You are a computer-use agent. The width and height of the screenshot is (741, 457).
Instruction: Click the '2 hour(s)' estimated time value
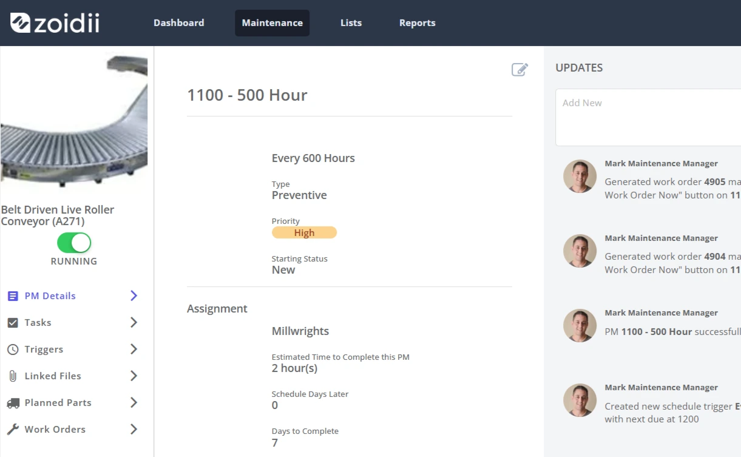tap(294, 368)
